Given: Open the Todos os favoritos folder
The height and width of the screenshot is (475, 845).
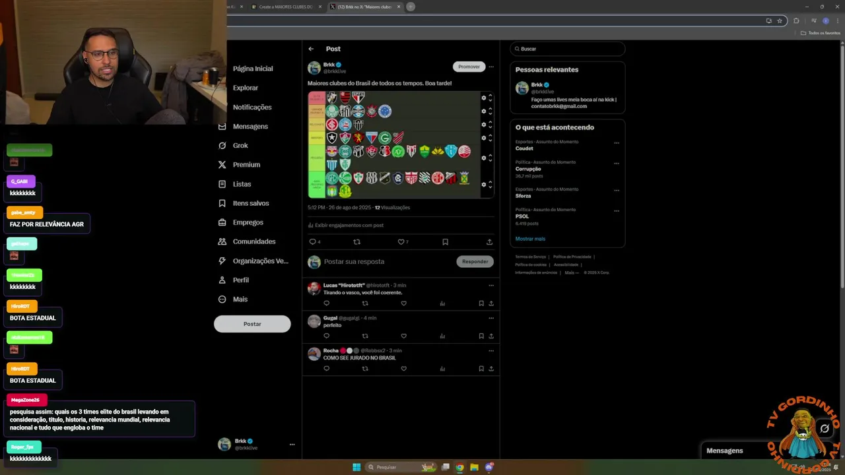Looking at the screenshot, I should tap(821, 33).
